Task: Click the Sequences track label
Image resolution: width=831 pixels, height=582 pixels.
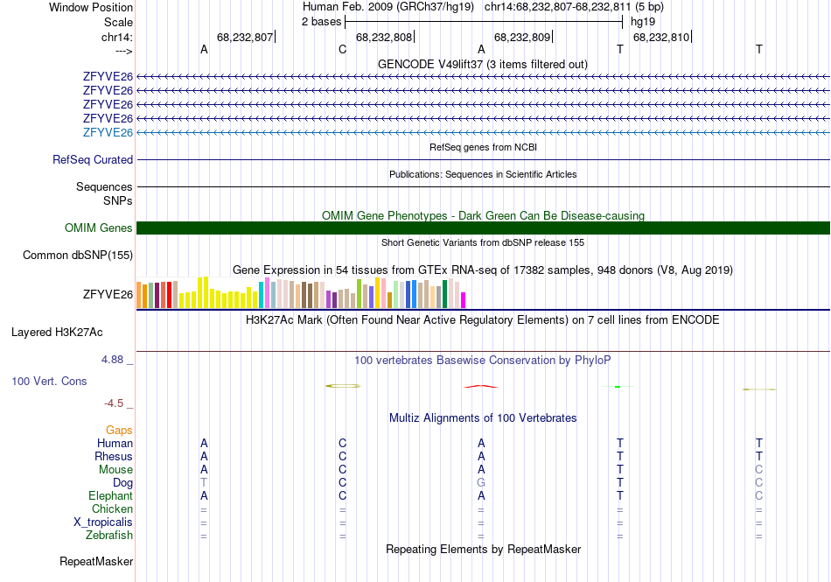Action: [x=104, y=186]
